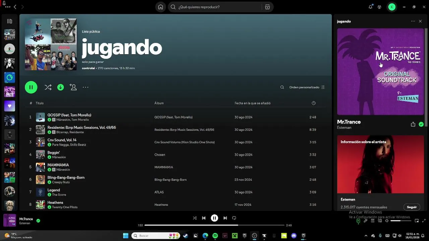
Task: Seek on the song progress bar
Action: (x=214, y=225)
